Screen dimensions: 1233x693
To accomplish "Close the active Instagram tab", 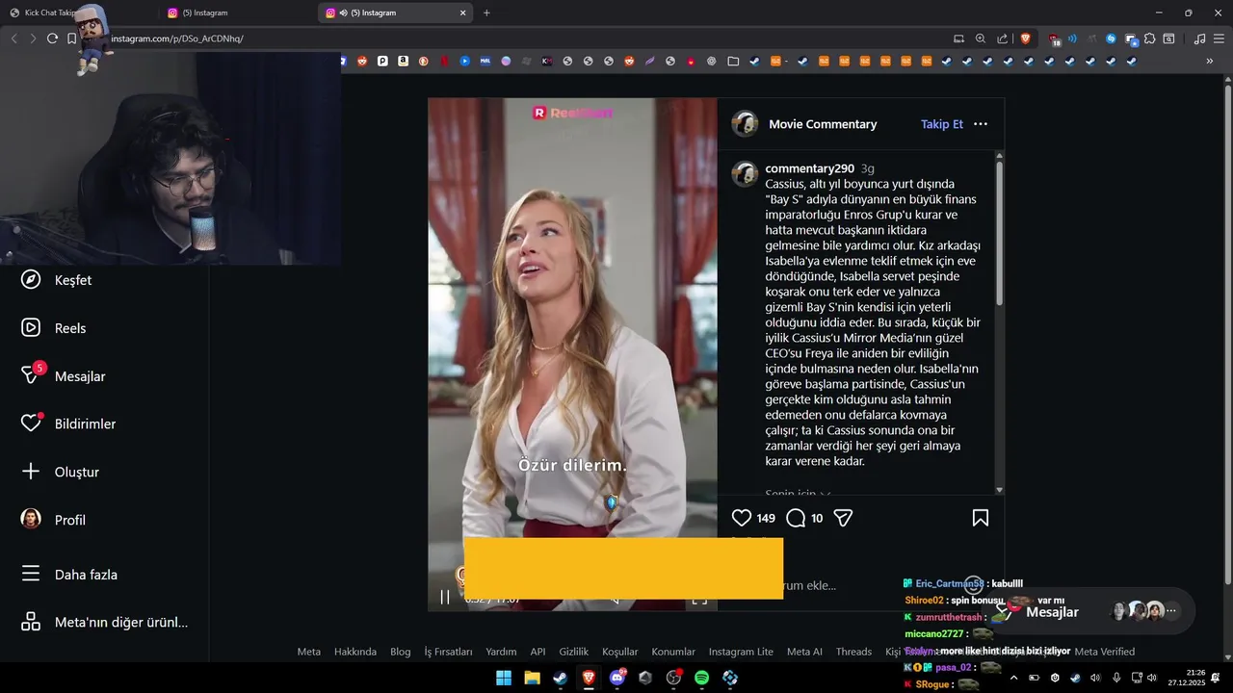I will coord(462,13).
